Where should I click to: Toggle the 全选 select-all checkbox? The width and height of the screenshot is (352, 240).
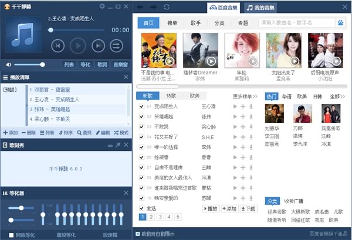pyautogui.click(x=142, y=208)
